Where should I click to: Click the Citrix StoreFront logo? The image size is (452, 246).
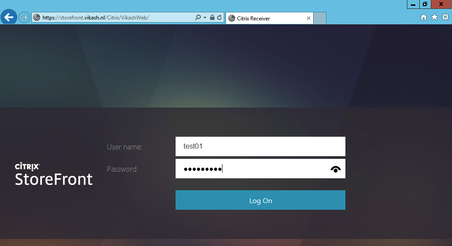pyautogui.click(x=54, y=174)
